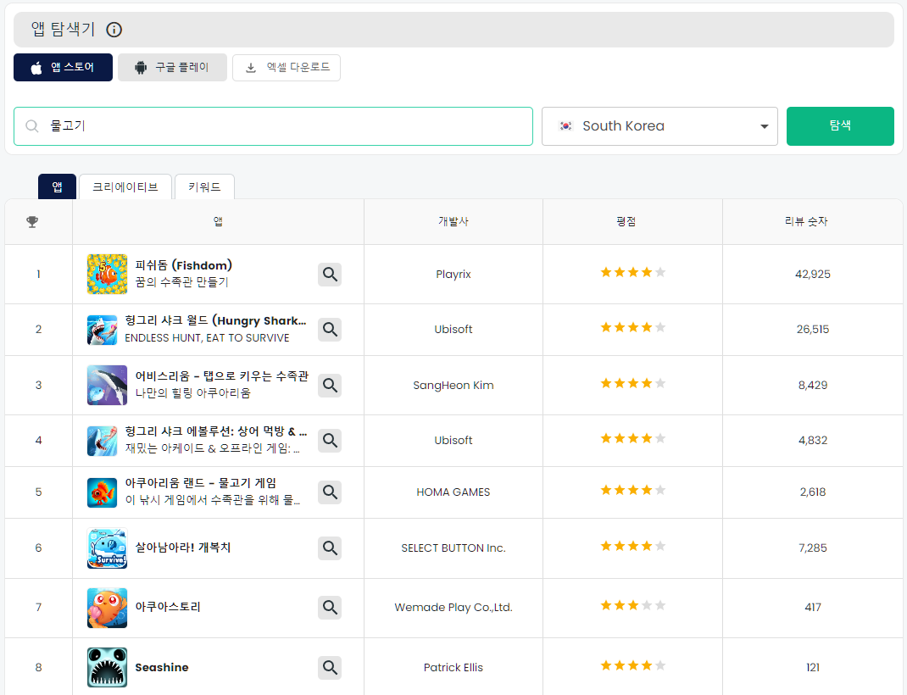
Task: Click the magnifier icon for Seashine
Action: point(330,668)
